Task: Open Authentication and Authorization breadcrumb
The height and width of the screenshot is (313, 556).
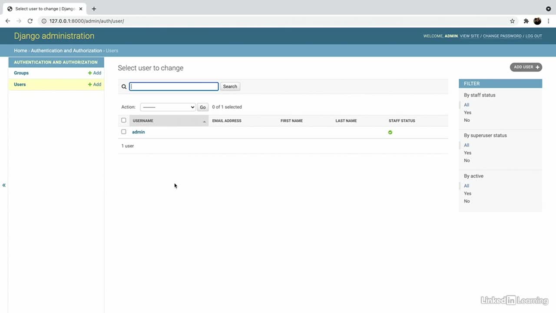Action: click(x=66, y=50)
